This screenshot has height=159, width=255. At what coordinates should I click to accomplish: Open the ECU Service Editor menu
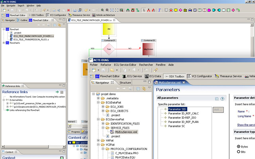click(125, 65)
